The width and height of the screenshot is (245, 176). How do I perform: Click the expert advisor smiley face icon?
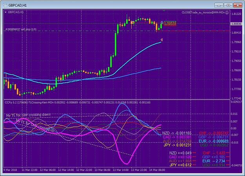click(227, 13)
